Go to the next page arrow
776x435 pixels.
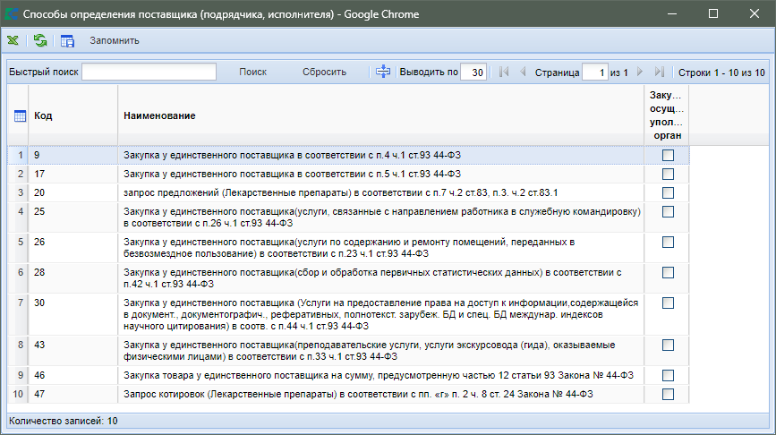[x=640, y=72]
